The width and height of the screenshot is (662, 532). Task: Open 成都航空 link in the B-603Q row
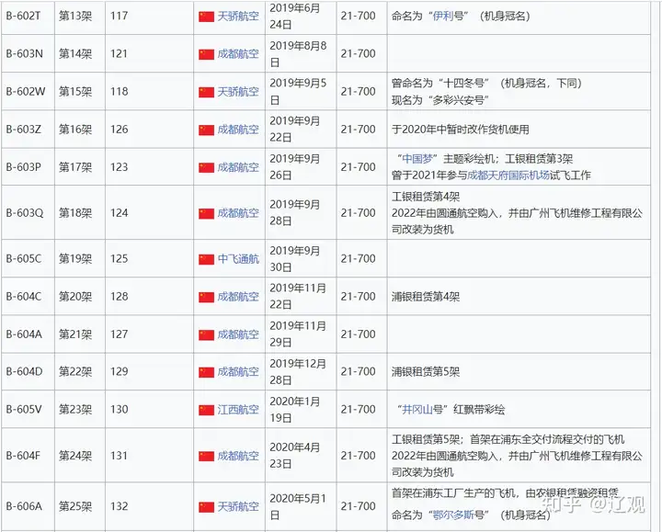click(238, 213)
